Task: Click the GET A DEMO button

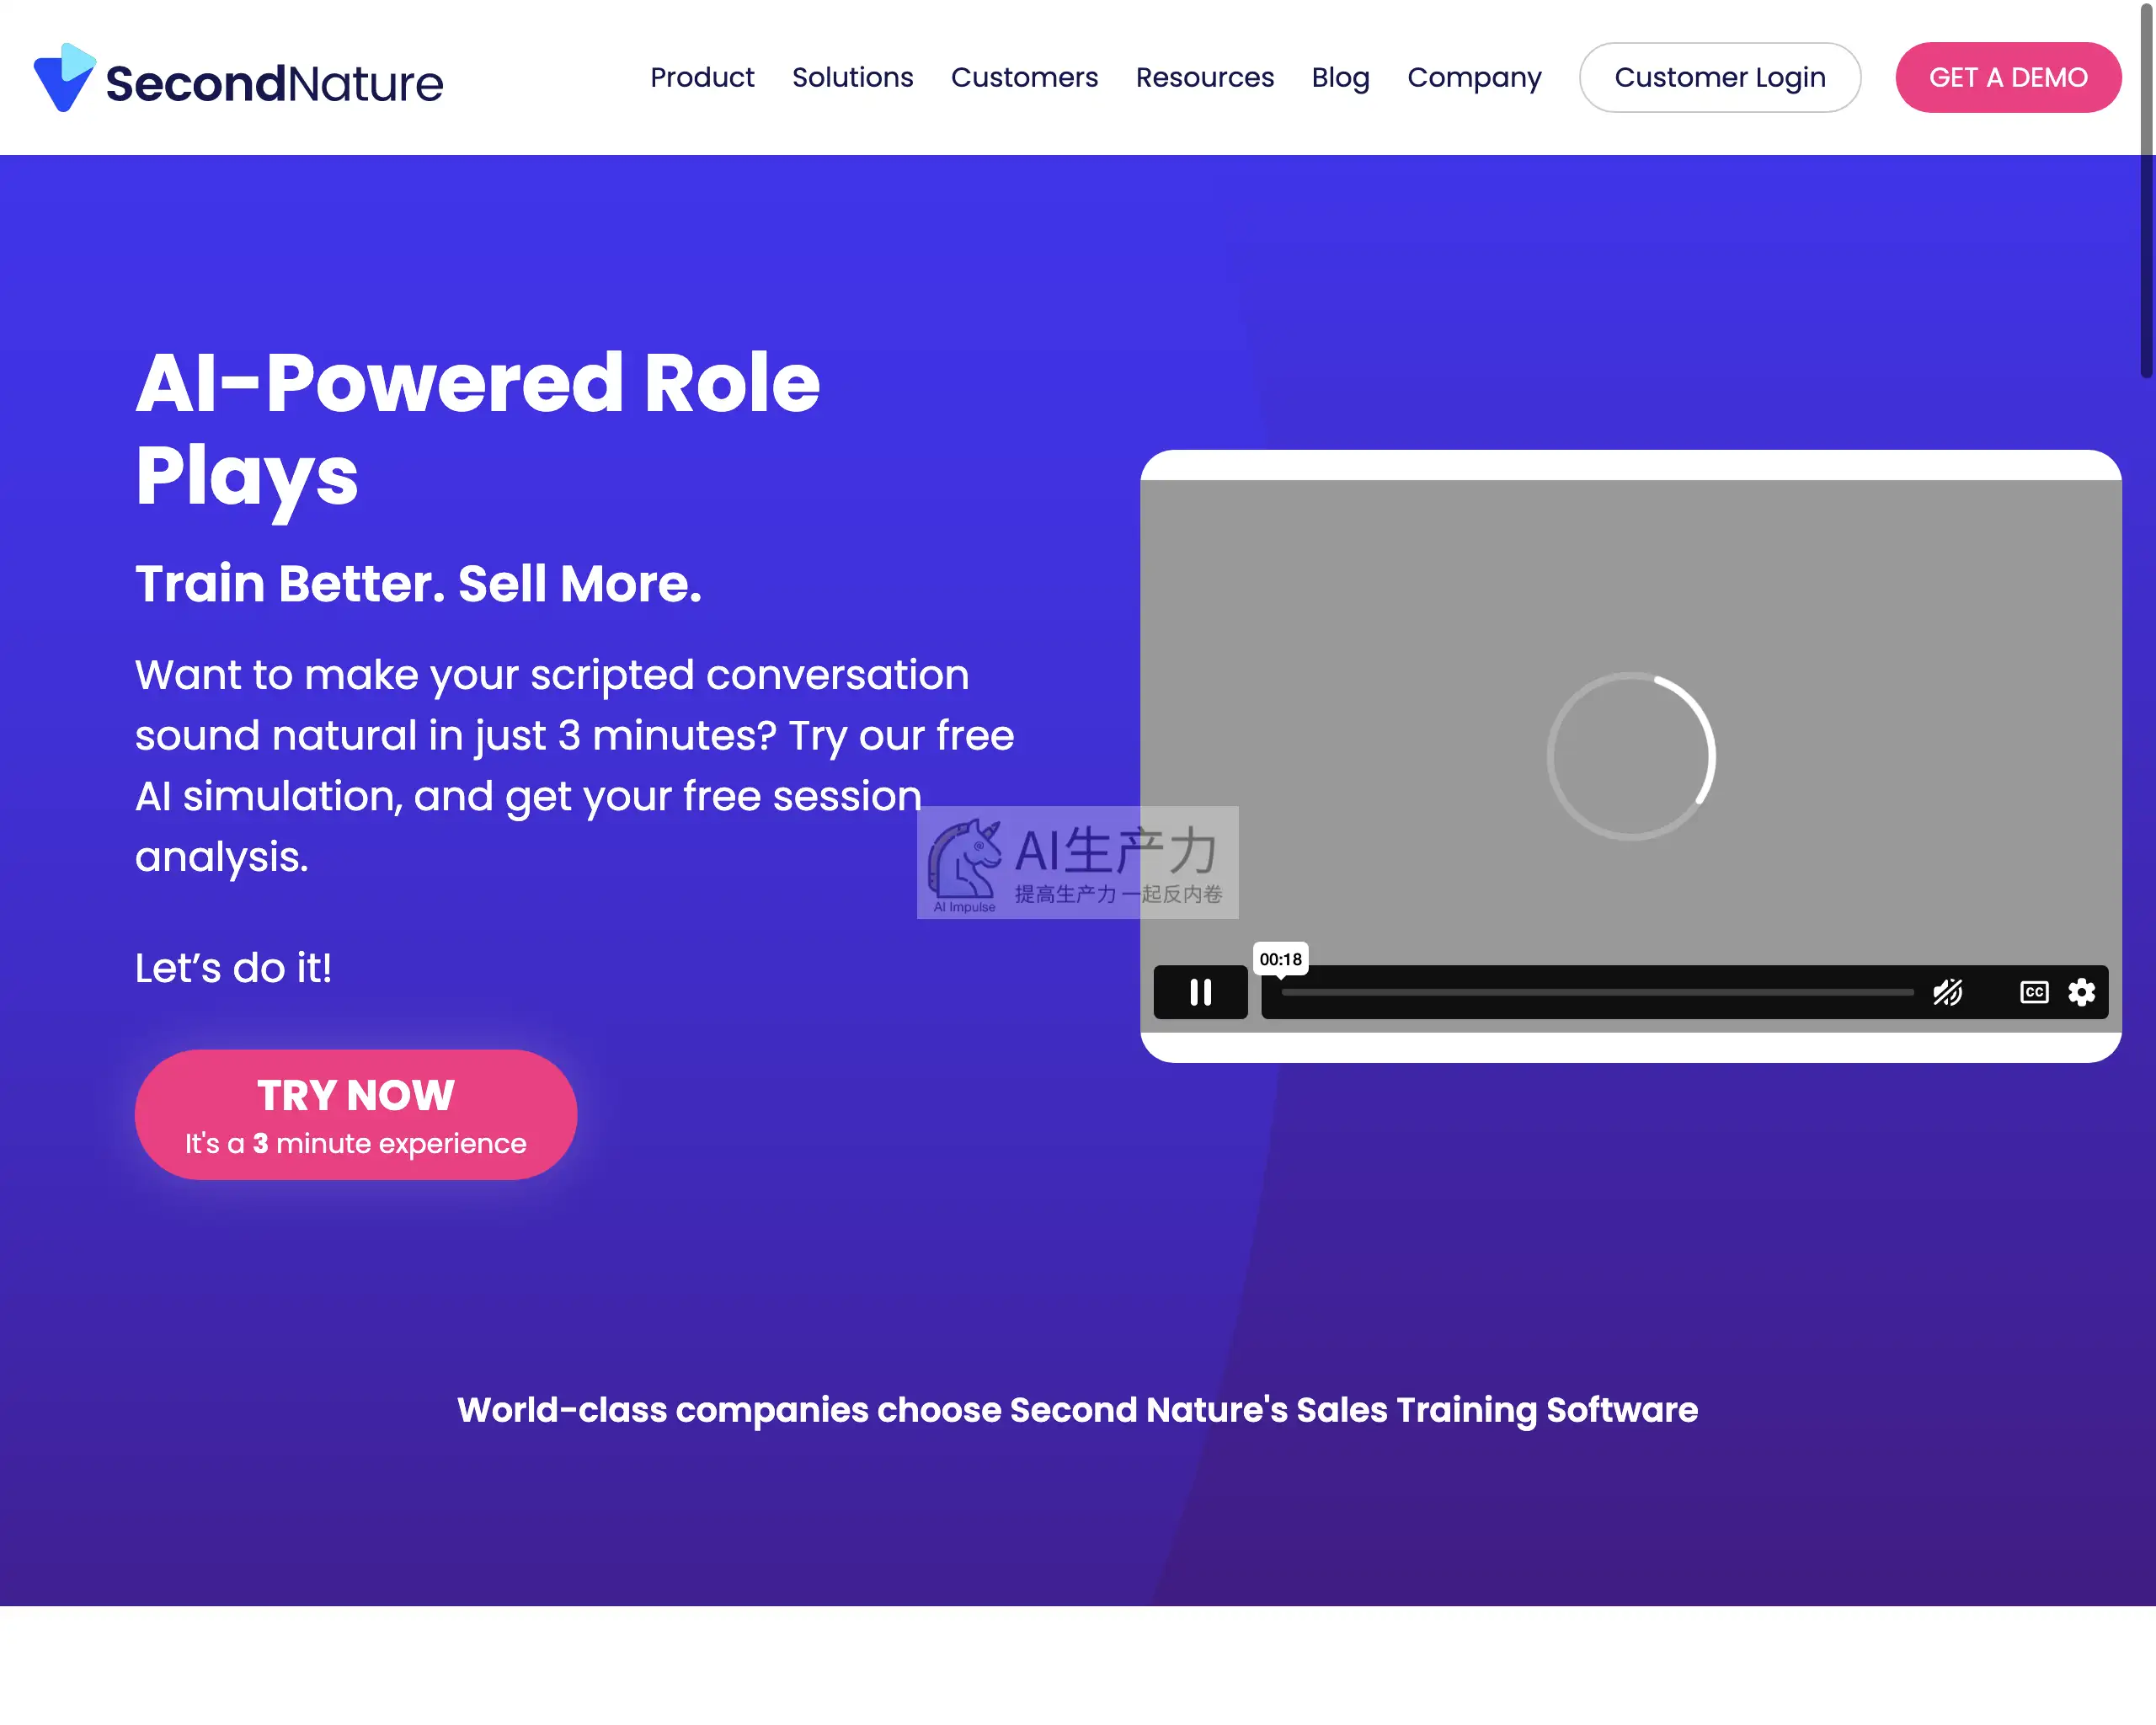Action: (2007, 77)
